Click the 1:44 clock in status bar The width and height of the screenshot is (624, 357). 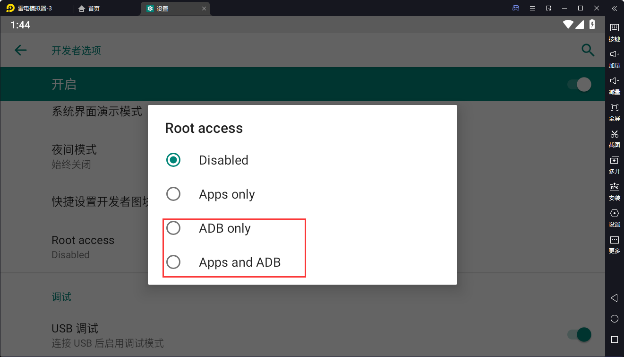click(20, 25)
